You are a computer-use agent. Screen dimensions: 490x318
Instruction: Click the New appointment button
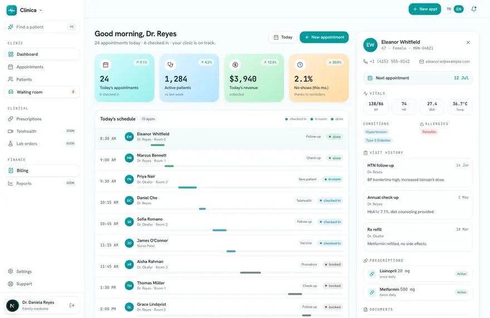click(324, 37)
